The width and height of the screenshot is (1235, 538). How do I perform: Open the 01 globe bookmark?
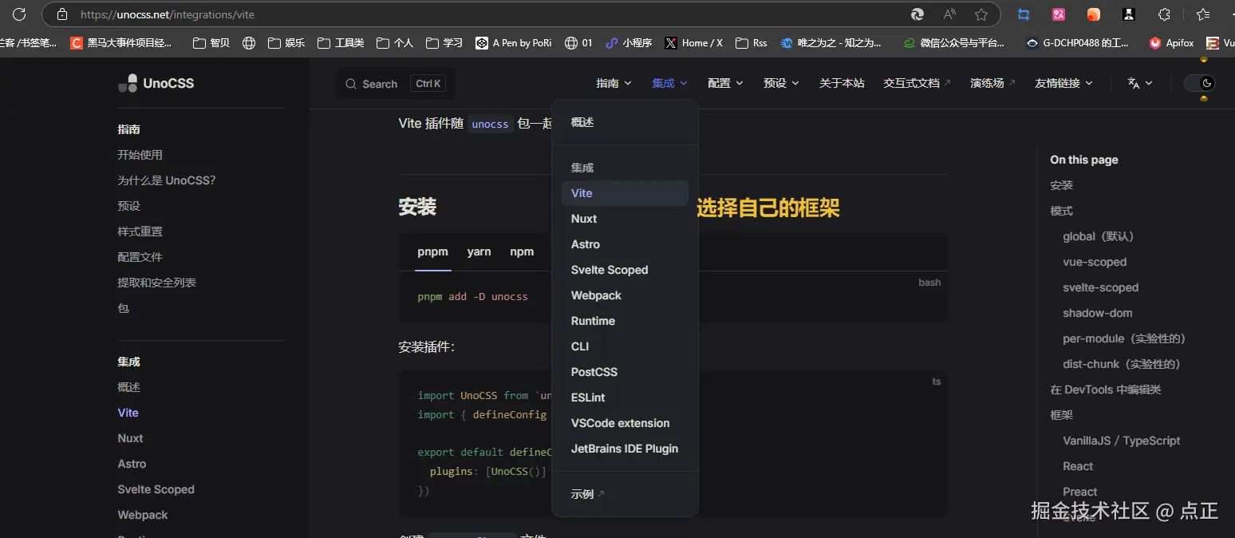pyautogui.click(x=578, y=43)
